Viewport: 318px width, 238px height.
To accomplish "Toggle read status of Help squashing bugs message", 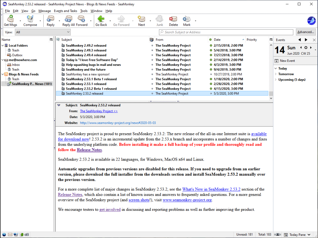I will pyautogui.click(x=211, y=65).
